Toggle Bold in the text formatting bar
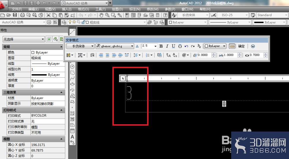This screenshot has width=289, height=159. point(161,46)
